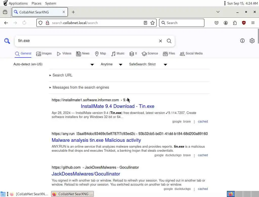The height and width of the screenshot is (197, 259).
Task: Click show desktop icon in taskbar
Action: (3, 194)
